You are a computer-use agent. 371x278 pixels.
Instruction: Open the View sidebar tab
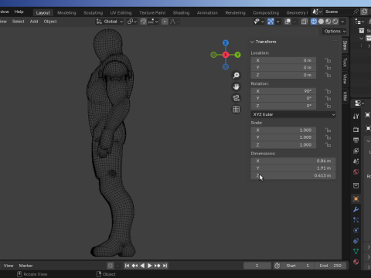point(345,79)
